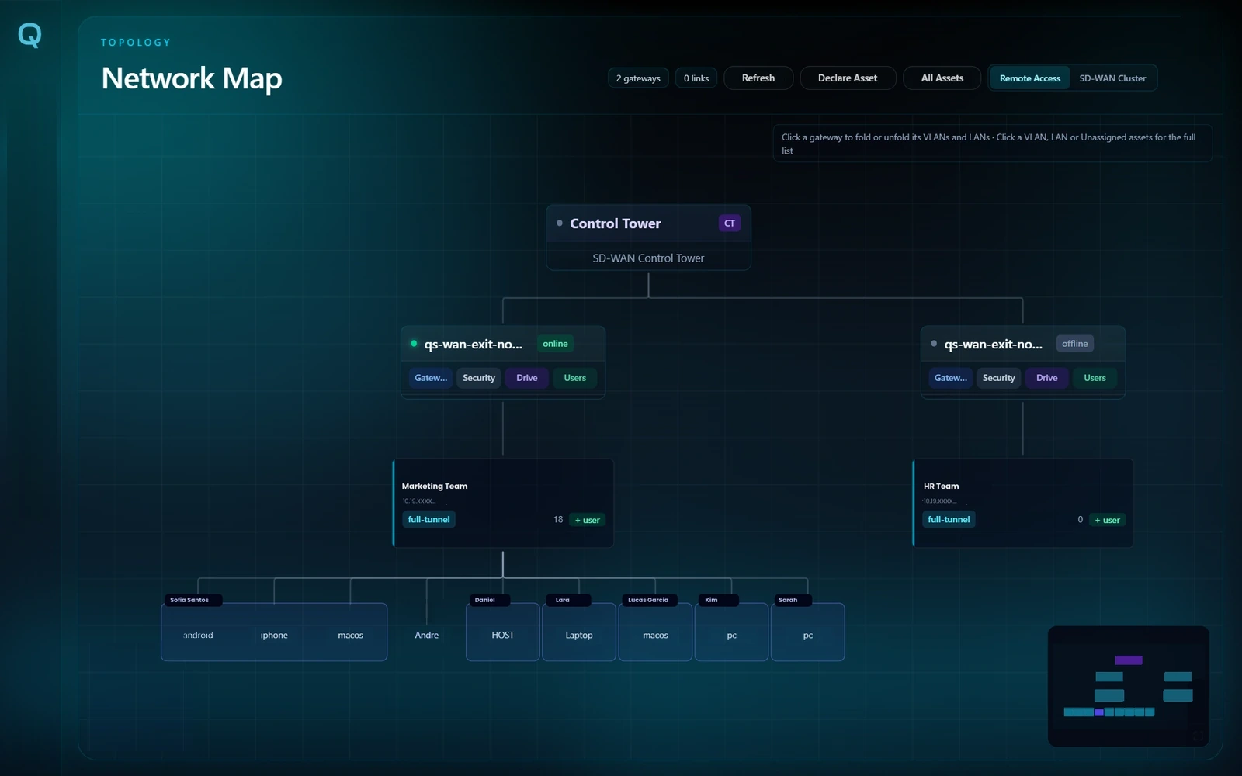Viewport: 1242px width, 776px height.
Task: Show All Assets
Action: tap(942, 78)
